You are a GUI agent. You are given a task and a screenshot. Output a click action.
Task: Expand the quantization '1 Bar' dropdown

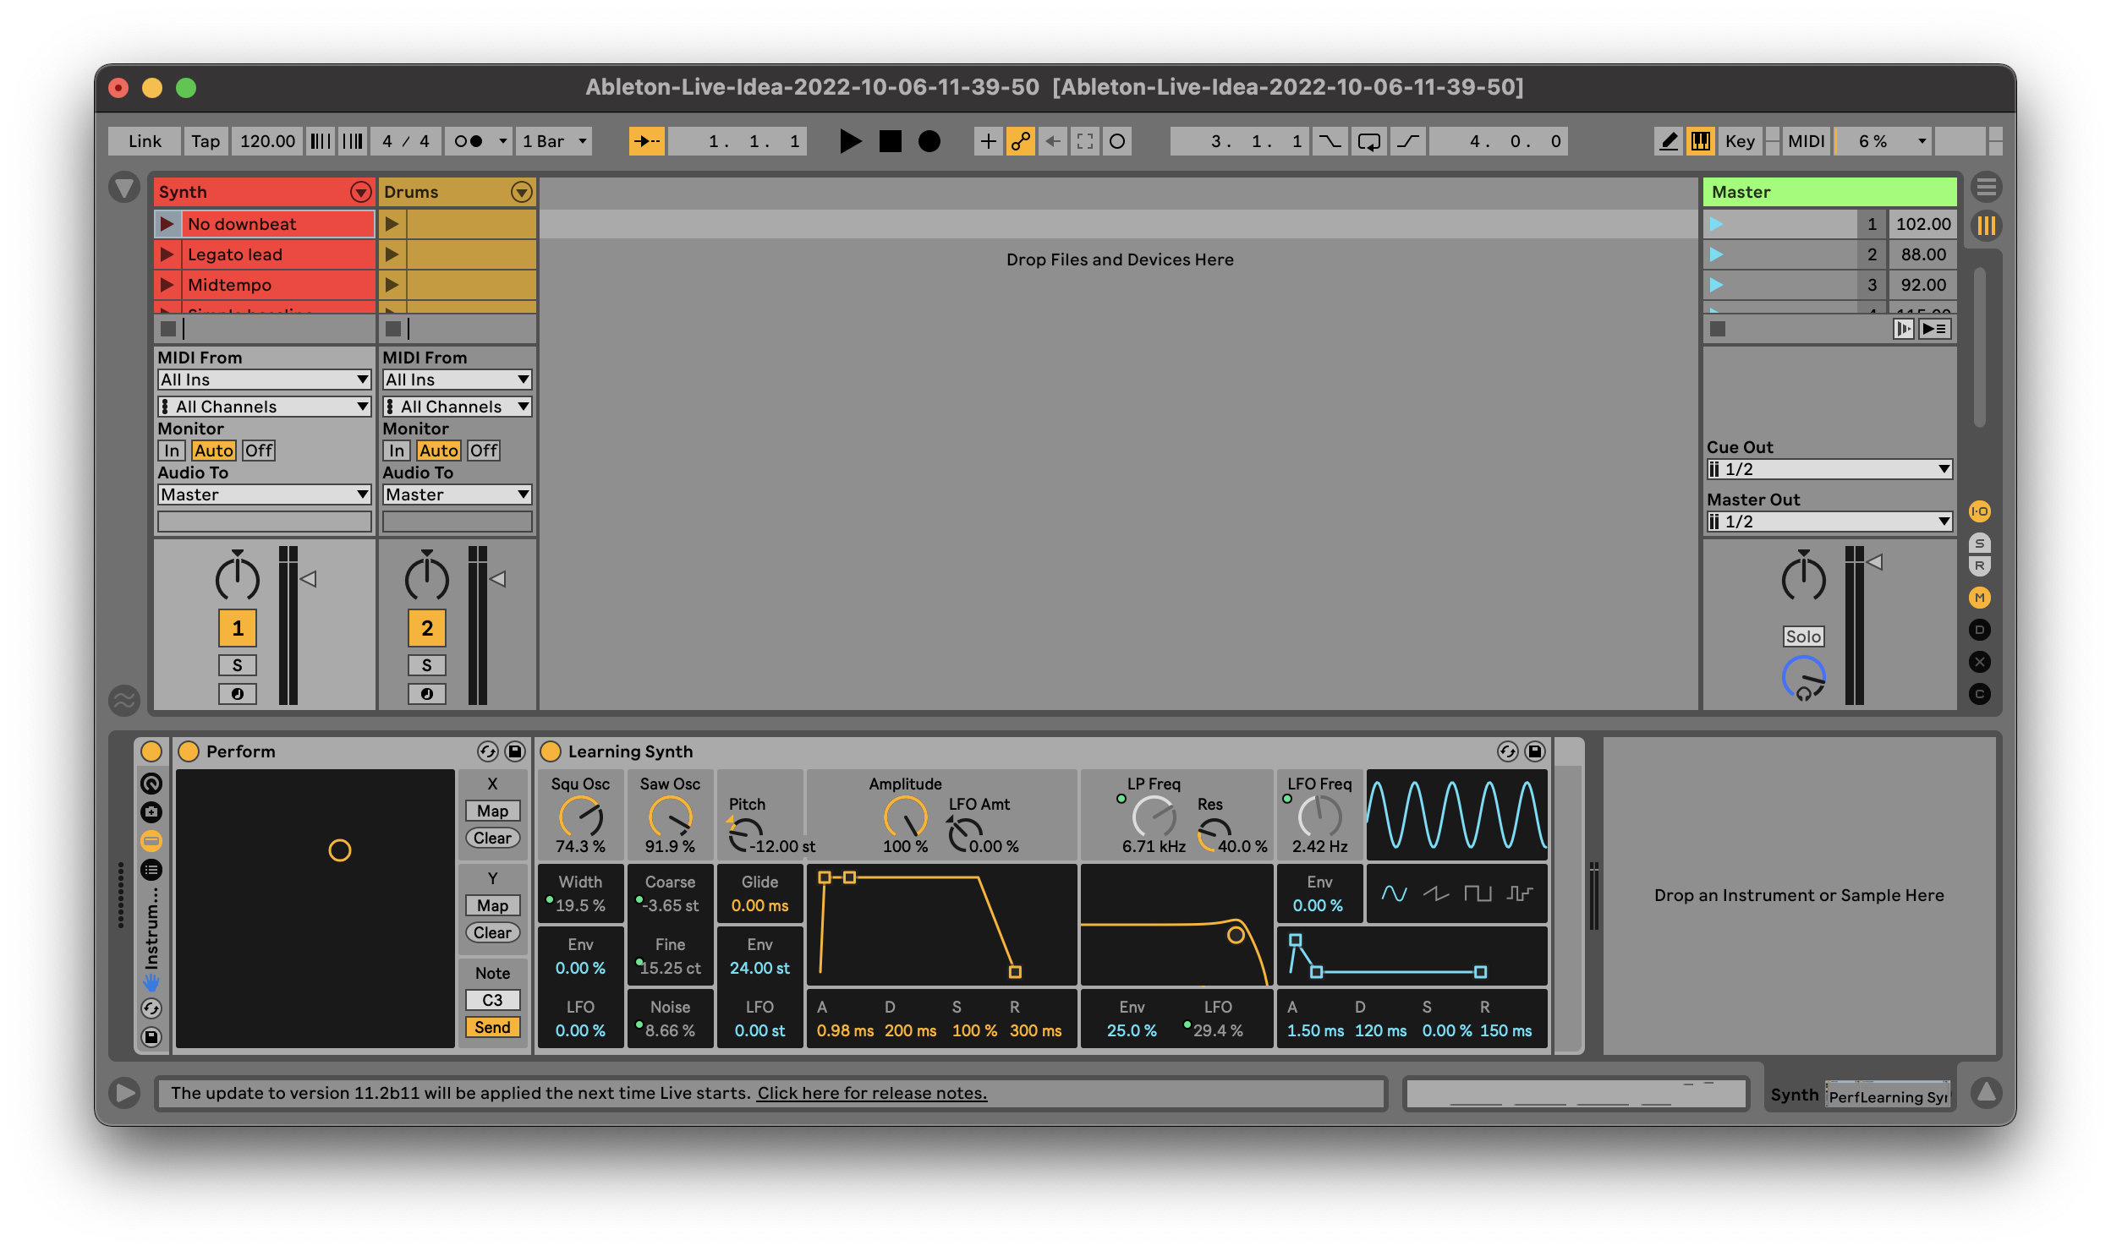click(553, 140)
